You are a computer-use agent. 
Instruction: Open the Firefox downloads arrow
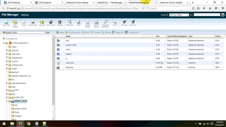[204, 8]
